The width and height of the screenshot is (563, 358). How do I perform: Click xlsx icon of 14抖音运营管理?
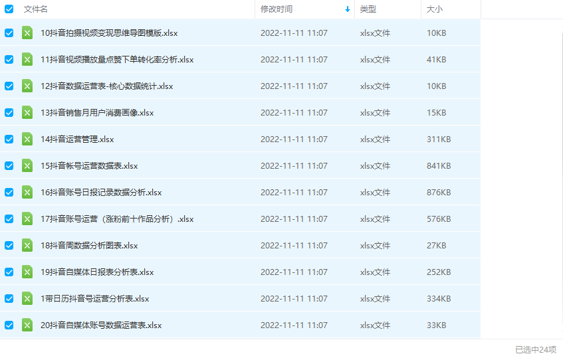27,139
